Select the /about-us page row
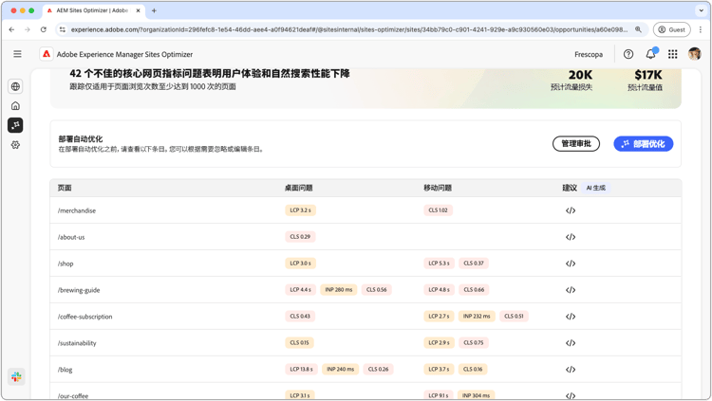 coord(365,237)
